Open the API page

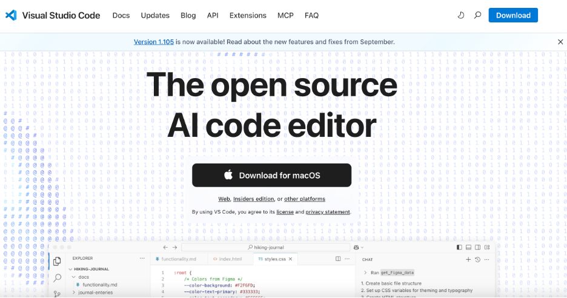coord(213,16)
